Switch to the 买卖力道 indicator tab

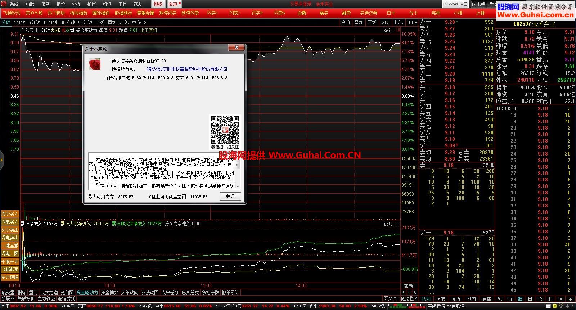49,292
